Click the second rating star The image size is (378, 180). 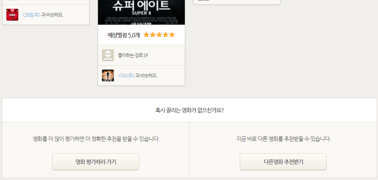(x=153, y=35)
